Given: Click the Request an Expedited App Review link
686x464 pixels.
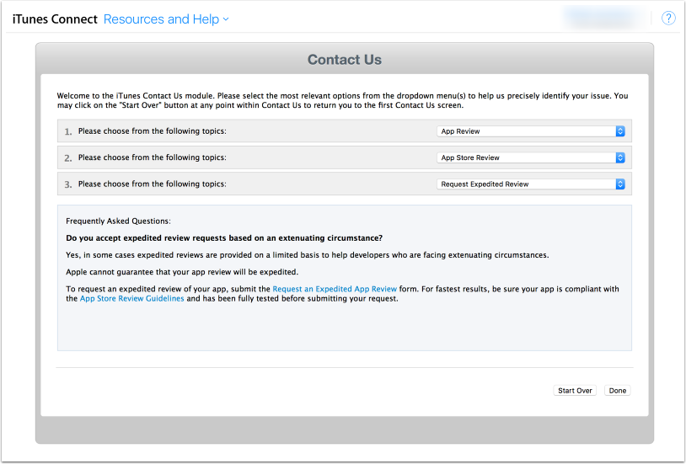Looking at the screenshot, I should click(x=335, y=289).
